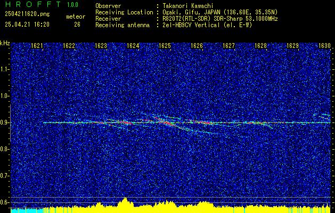Click the 0.7 kHz axis label
Image resolution: width=335 pixels, height=213 pixels.
click(4, 176)
